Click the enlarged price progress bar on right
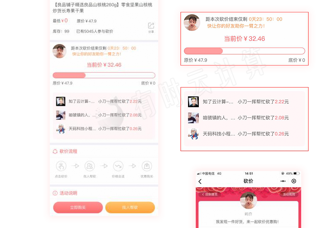The height and width of the screenshot is (228, 324). pos(245,51)
